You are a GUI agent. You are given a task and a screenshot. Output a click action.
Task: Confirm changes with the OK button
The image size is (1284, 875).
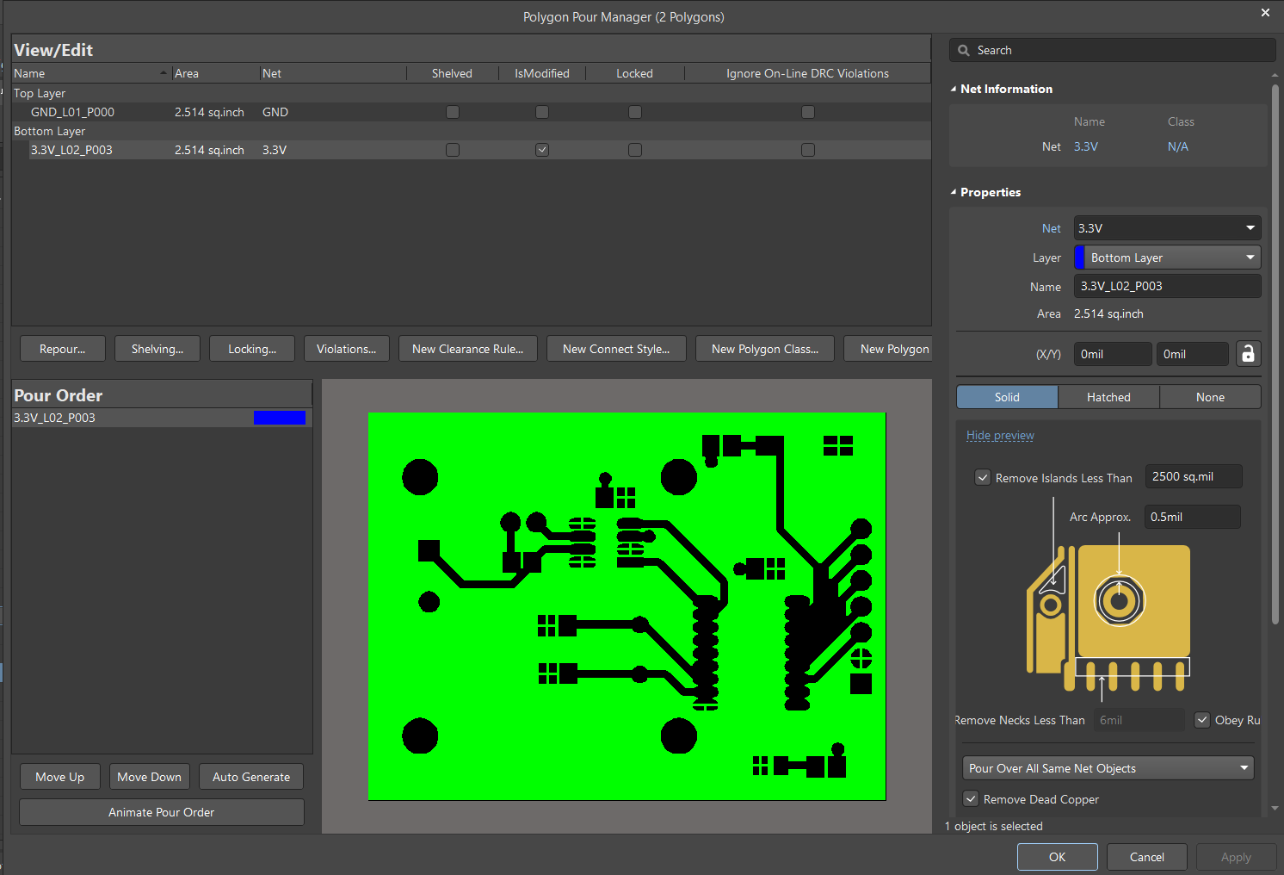[x=1058, y=857]
